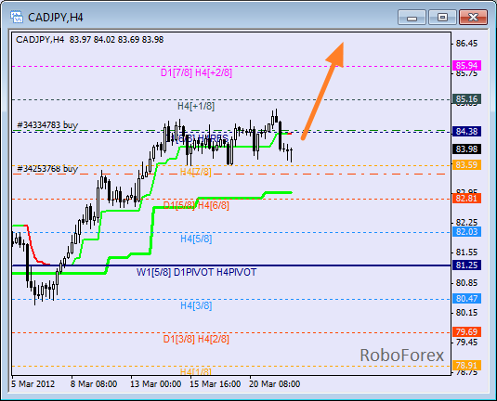Click the #34334783 buy order label
This screenshot has width=497, height=401.
click(47, 125)
